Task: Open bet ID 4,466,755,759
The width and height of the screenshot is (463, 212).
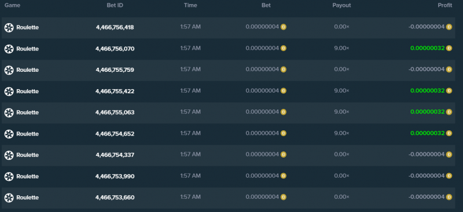Action: (115, 70)
